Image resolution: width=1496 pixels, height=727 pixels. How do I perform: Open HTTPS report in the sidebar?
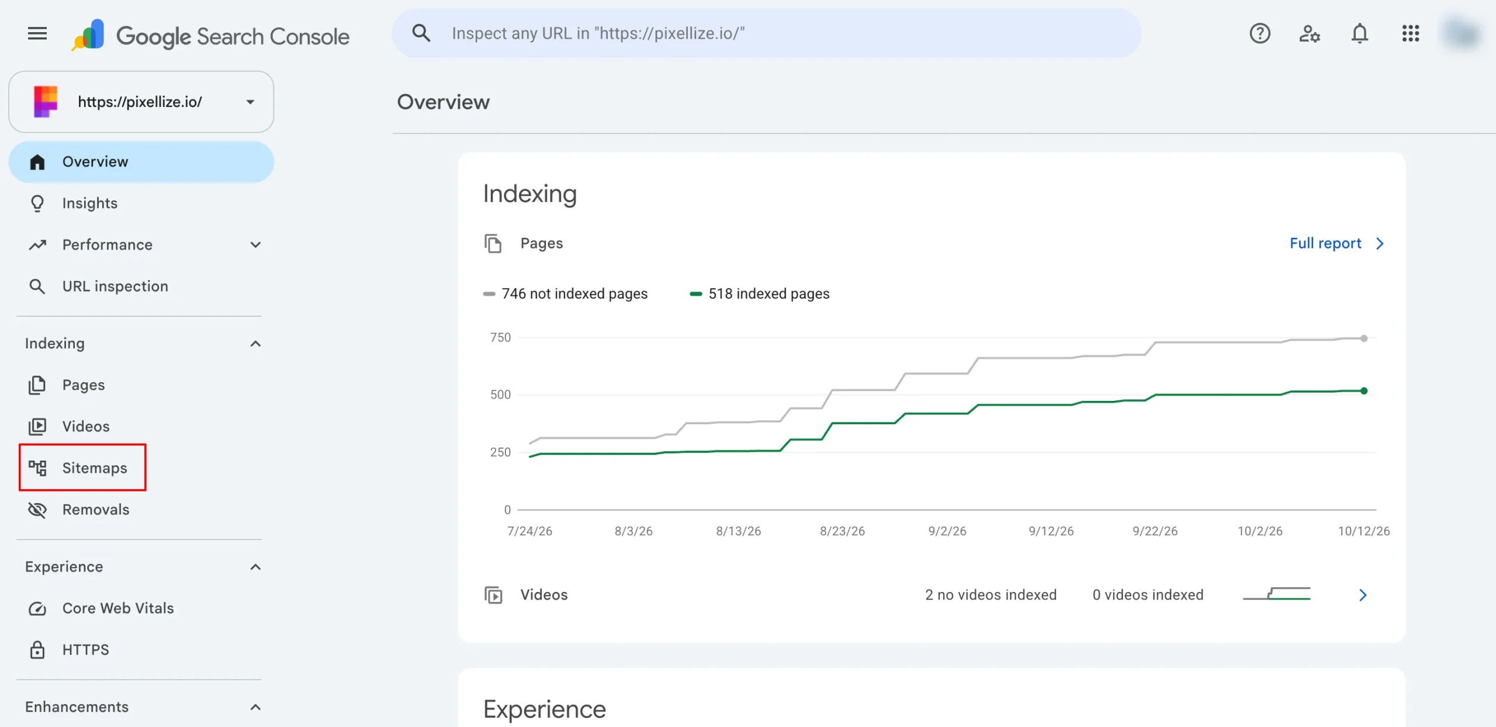[141, 650]
